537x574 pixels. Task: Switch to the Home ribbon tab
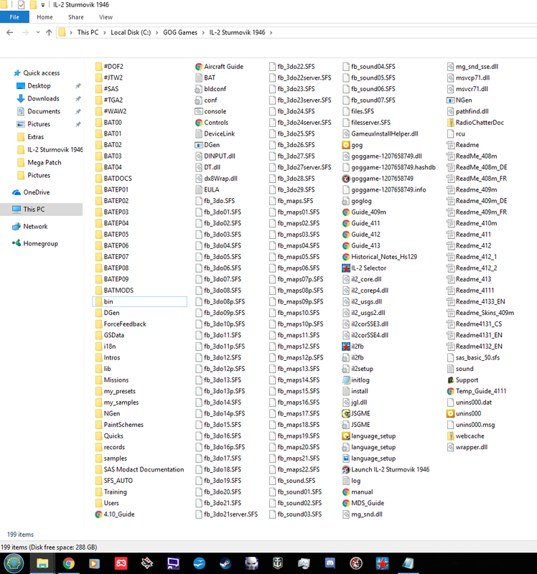coord(45,17)
